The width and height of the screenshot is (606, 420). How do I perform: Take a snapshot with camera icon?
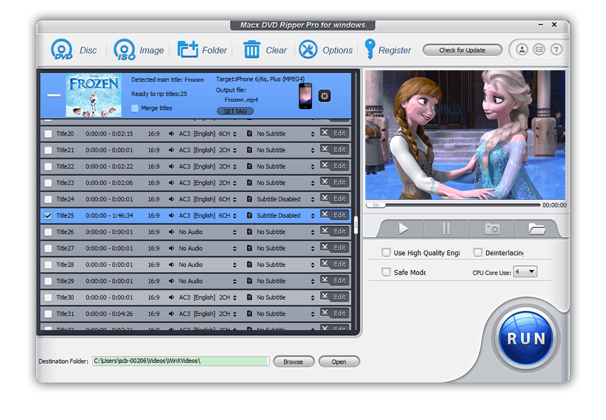click(x=491, y=228)
